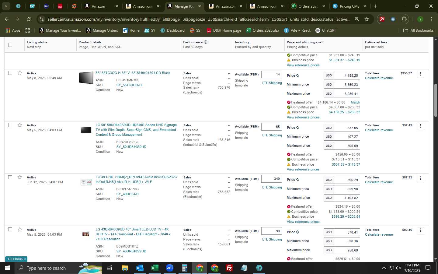Open the Chrome profile avatar

pos(420,19)
